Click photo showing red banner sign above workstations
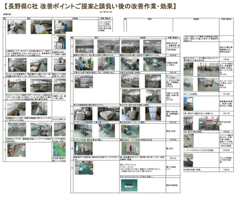Image resolution: width=237 pixels, height=198 pixels. (209, 124)
